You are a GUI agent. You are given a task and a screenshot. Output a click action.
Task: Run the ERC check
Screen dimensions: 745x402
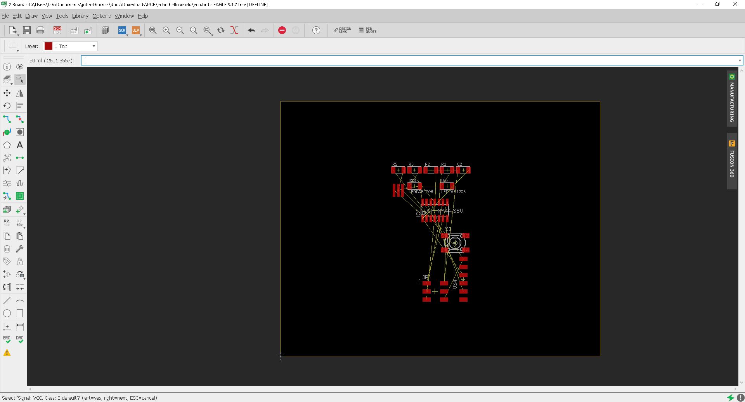[x=7, y=339]
